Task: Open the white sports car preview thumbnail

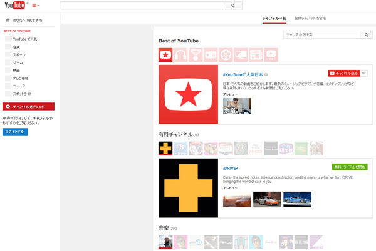Action: [x=267, y=199]
